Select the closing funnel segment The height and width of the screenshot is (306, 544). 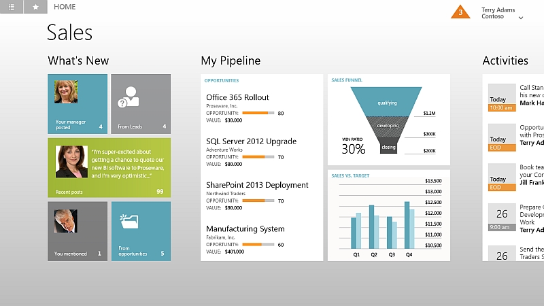click(388, 146)
